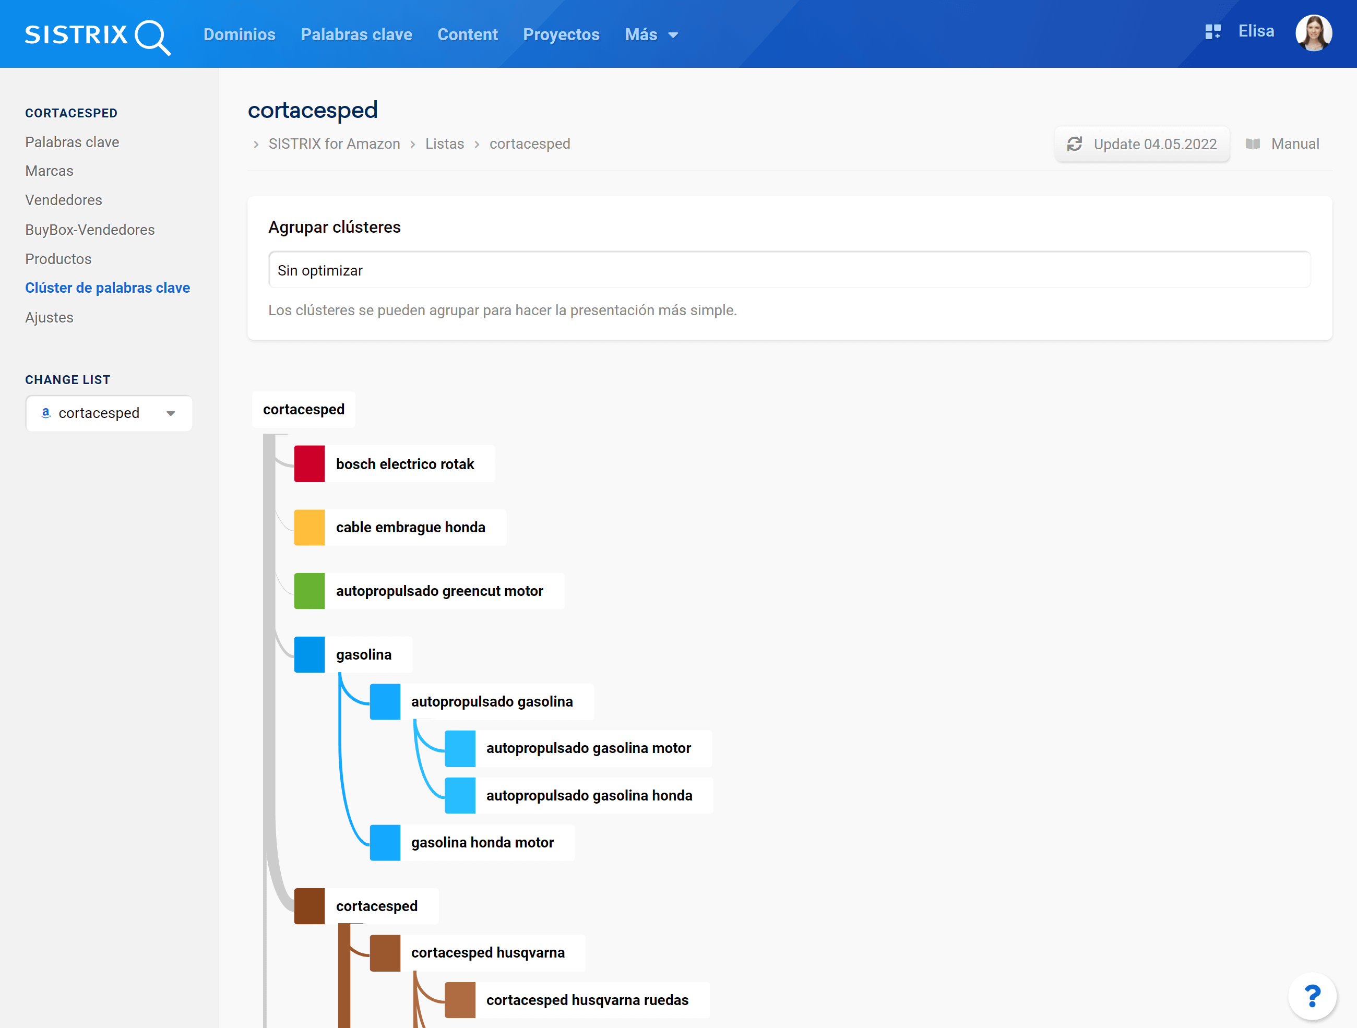Viewport: 1357px width, 1028px height.
Task: Go to the Proyectos menu
Action: [x=561, y=35]
